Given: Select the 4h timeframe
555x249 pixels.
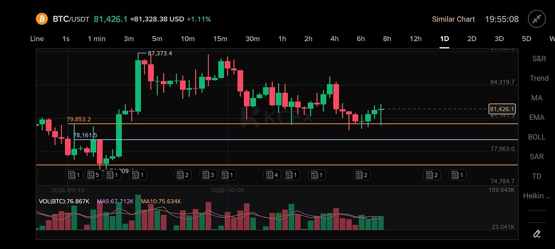Looking at the screenshot, I should [x=334, y=39].
